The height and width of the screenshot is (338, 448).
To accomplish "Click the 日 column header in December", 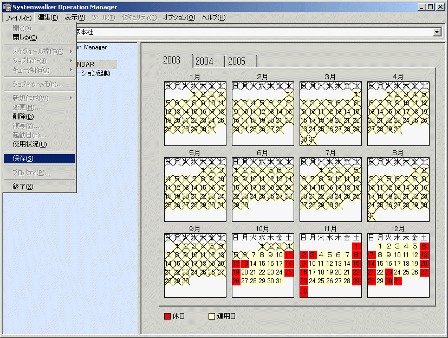I will (x=371, y=238).
